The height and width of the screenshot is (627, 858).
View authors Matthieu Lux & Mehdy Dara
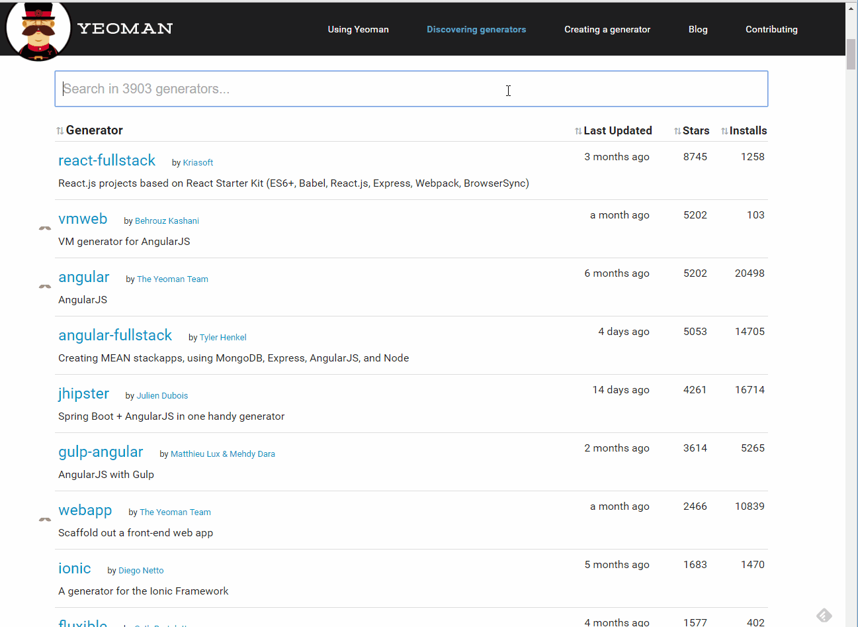pyautogui.click(x=223, y=454)
